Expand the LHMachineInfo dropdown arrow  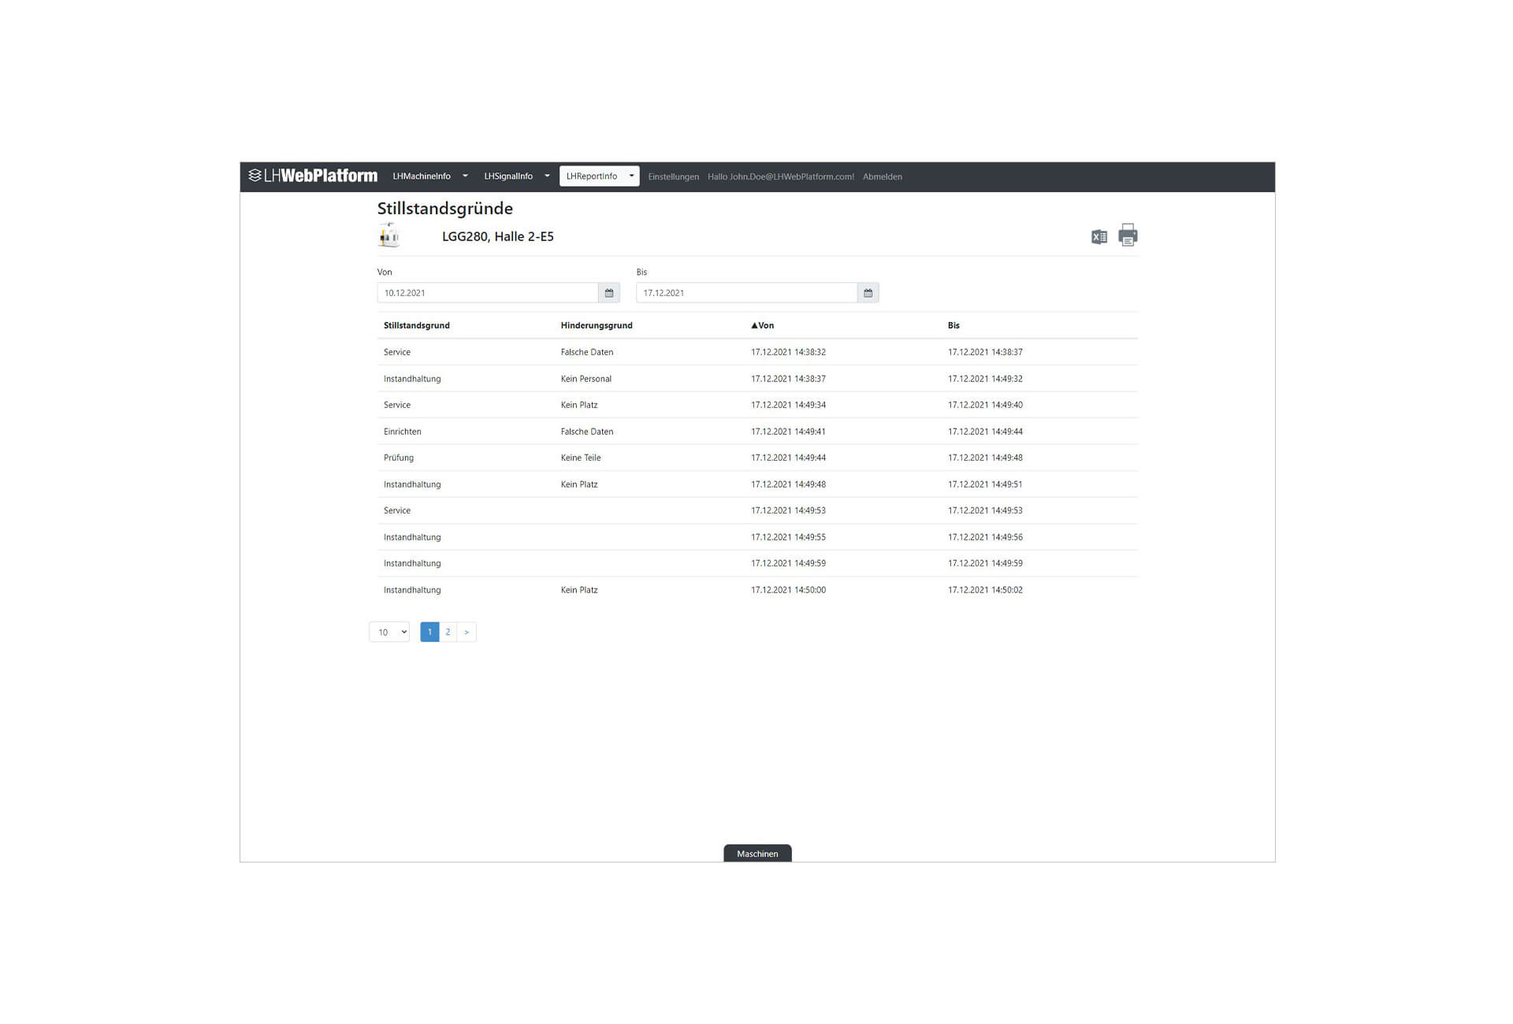point(465,176)
